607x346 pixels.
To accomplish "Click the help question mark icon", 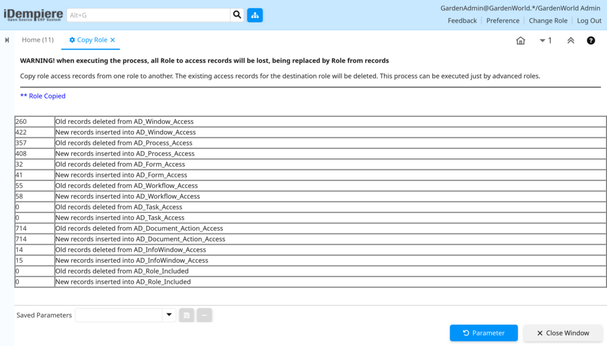I will point(591,40).
